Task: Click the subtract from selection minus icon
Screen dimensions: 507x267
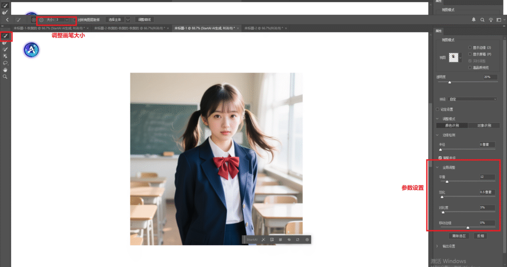Action: (x=41, y=20)
